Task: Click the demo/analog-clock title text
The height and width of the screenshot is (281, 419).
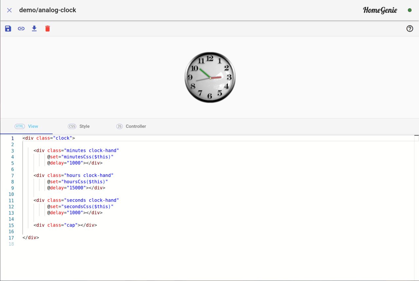Action: [x=47, y=10]
